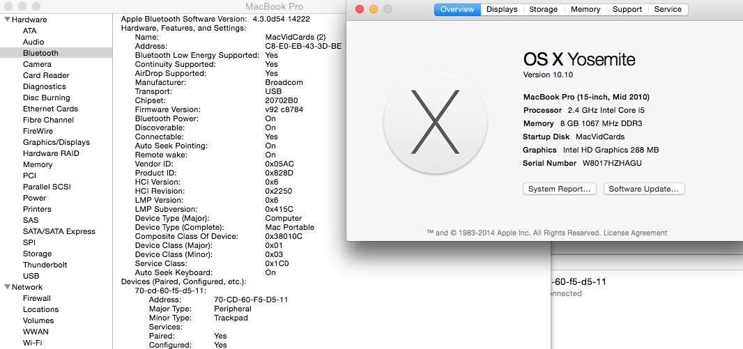Click the Graphics value Intel HD Graphics 288 MB
The height and width of the screenshot is (349, 743).
tap(611, 150)
